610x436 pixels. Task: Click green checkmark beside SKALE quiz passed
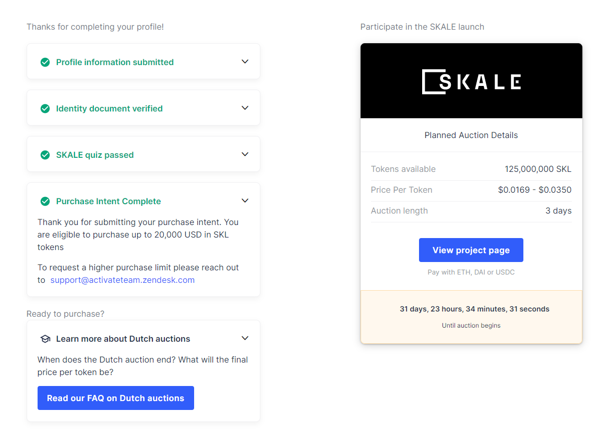(x=45, y=155)
